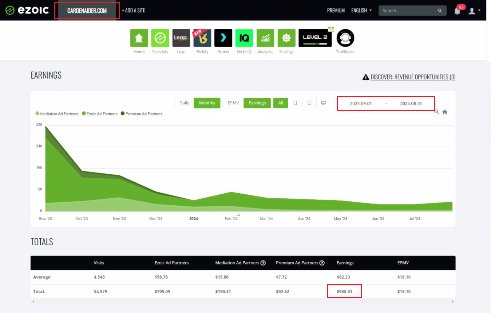Click average earnings value $82.33
Image resolution: width=491 pixels, height=313 pixels.
coord(343,277)
